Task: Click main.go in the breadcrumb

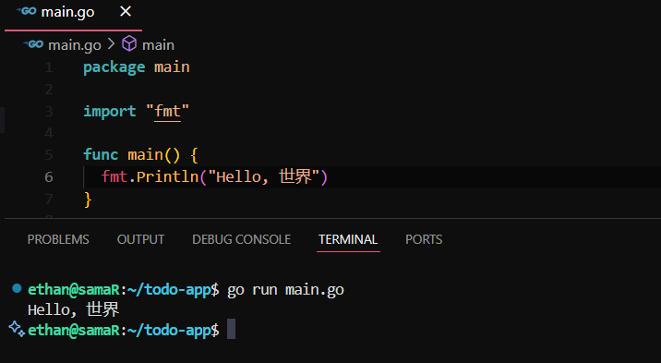Action: pos(75,44)
